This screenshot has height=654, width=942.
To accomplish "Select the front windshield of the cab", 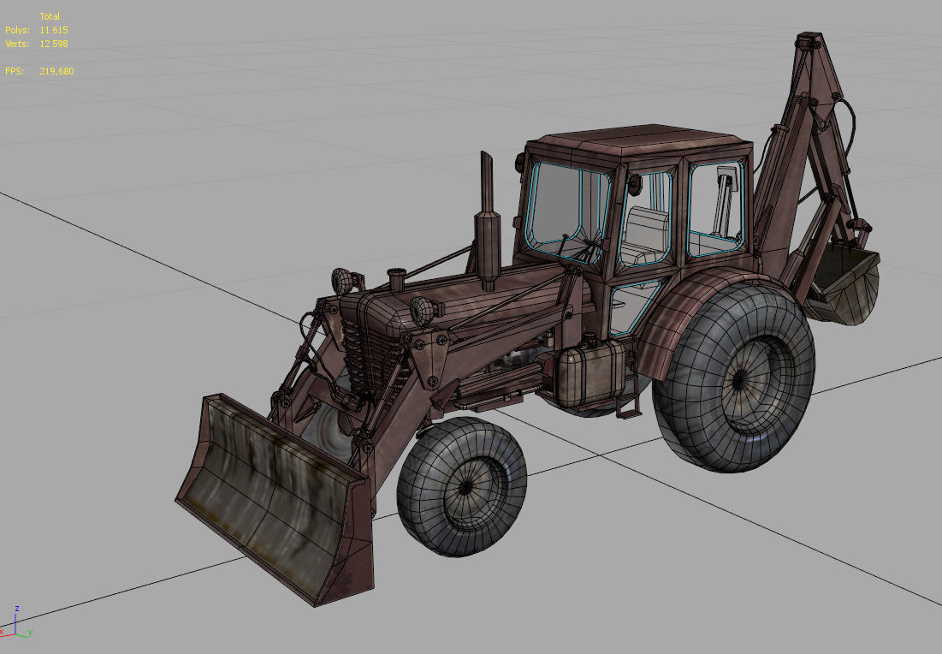I will [x=568, y=211].
